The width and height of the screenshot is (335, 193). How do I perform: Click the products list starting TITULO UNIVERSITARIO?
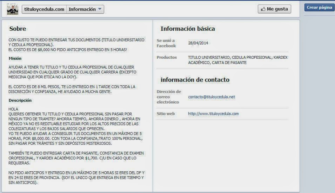point(238,60)
